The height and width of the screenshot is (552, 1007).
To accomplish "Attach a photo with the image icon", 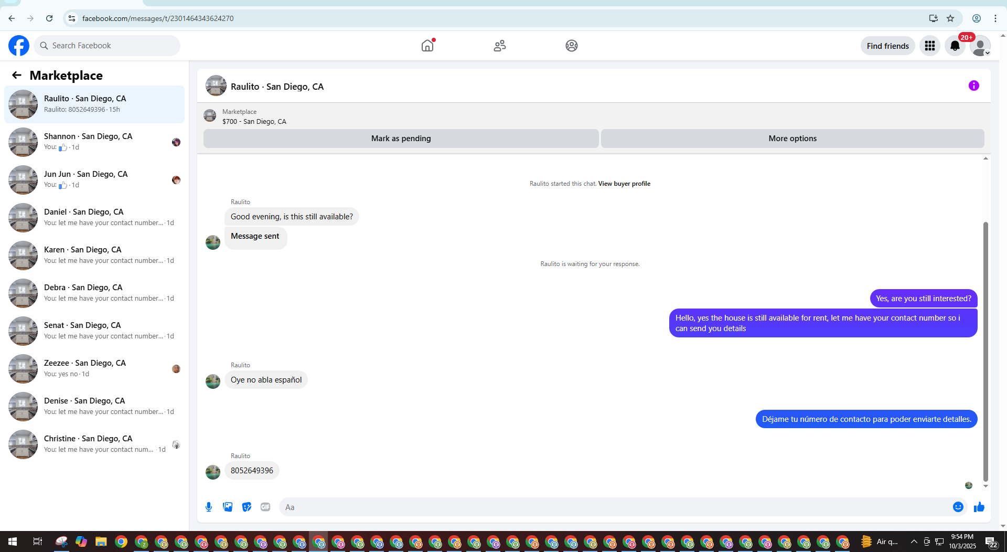I will coord(228,507).
